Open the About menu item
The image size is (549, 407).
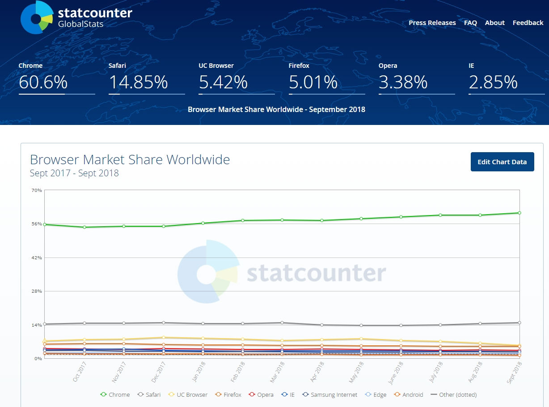coord(494,22)
